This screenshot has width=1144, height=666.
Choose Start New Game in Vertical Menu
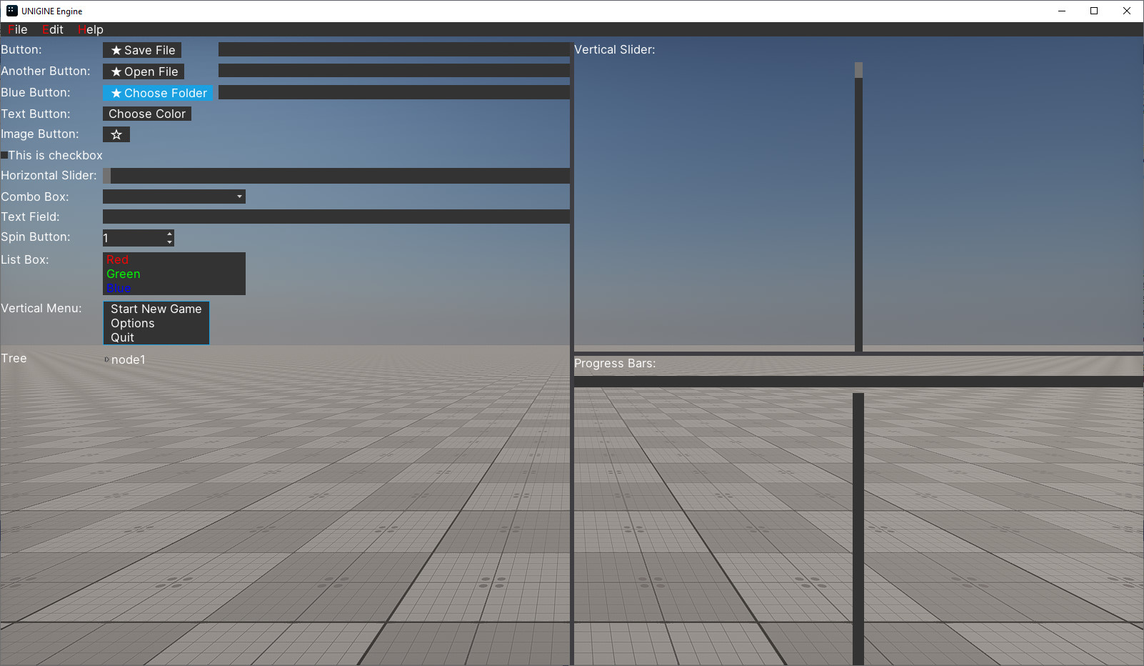(156, 309)
